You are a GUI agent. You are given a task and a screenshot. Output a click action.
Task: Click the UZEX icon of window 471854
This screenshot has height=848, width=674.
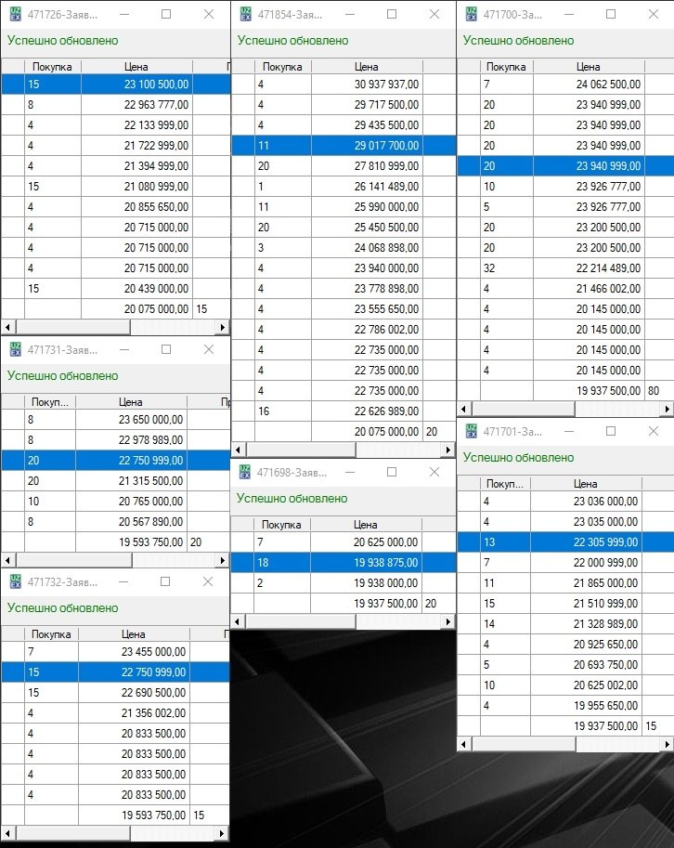tap(245, 15)
